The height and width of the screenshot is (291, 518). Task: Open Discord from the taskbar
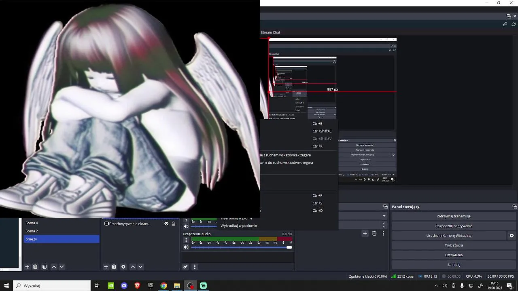click(x=124, y=286)
